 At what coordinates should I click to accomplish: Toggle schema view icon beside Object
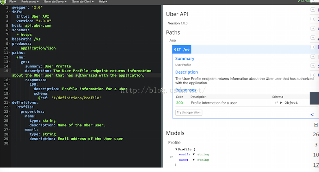[x=276, y=102]
